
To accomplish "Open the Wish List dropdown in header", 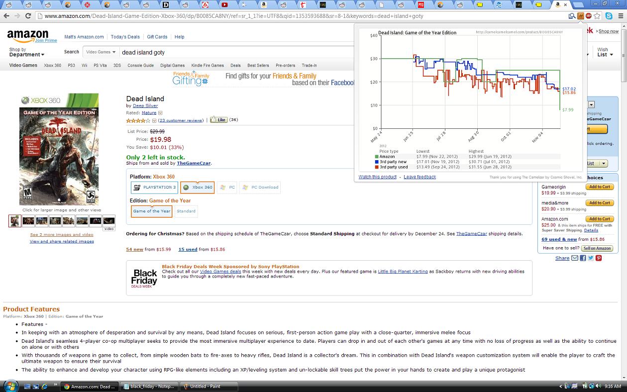I will pos(605,52).
